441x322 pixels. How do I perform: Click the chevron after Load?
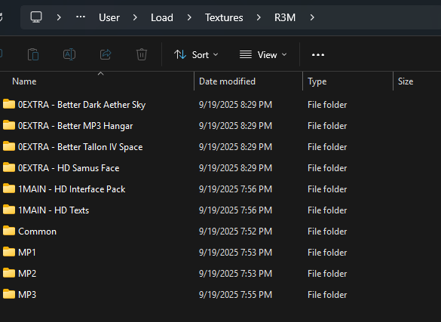click(189, 17)
